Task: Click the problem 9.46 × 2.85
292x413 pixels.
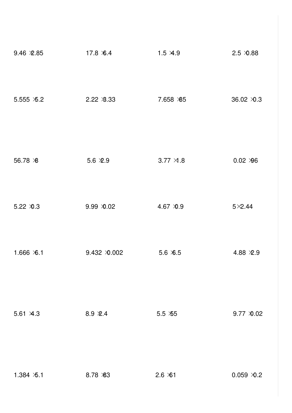Action: point(28,53)
